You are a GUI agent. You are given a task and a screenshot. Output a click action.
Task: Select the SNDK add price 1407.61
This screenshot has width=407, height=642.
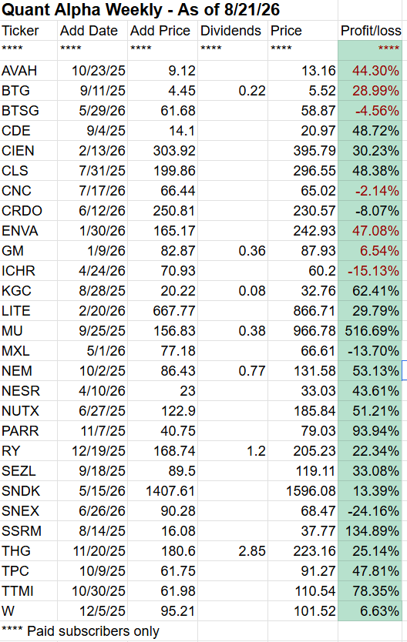[x=163, y=491]
